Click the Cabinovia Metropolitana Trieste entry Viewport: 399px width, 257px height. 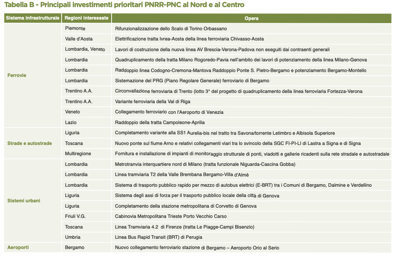(x=171, y=216)
